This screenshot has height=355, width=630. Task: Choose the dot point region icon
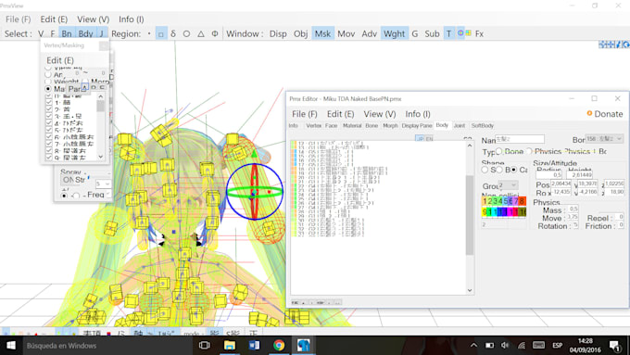point(149,33)
